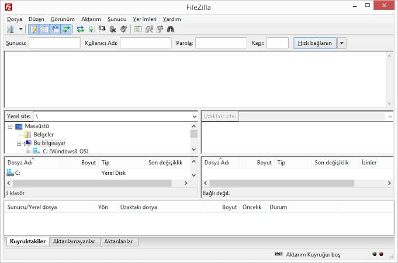Click local tree scroll down arrow
The width and height of the screenshot is (398, 263).
tap(193, 149)
